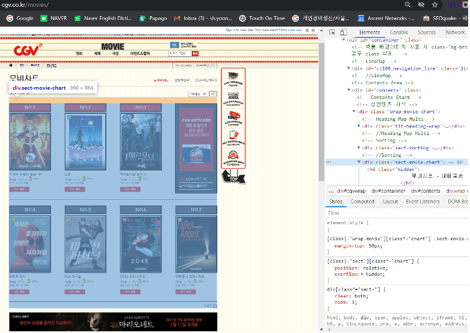Viewport: 470px width, 333px height.
Task: Open the Inbox Gmail bookmark
Action: 203,18
